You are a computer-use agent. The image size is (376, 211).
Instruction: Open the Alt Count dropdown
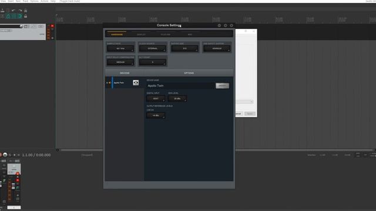[153, 62]
